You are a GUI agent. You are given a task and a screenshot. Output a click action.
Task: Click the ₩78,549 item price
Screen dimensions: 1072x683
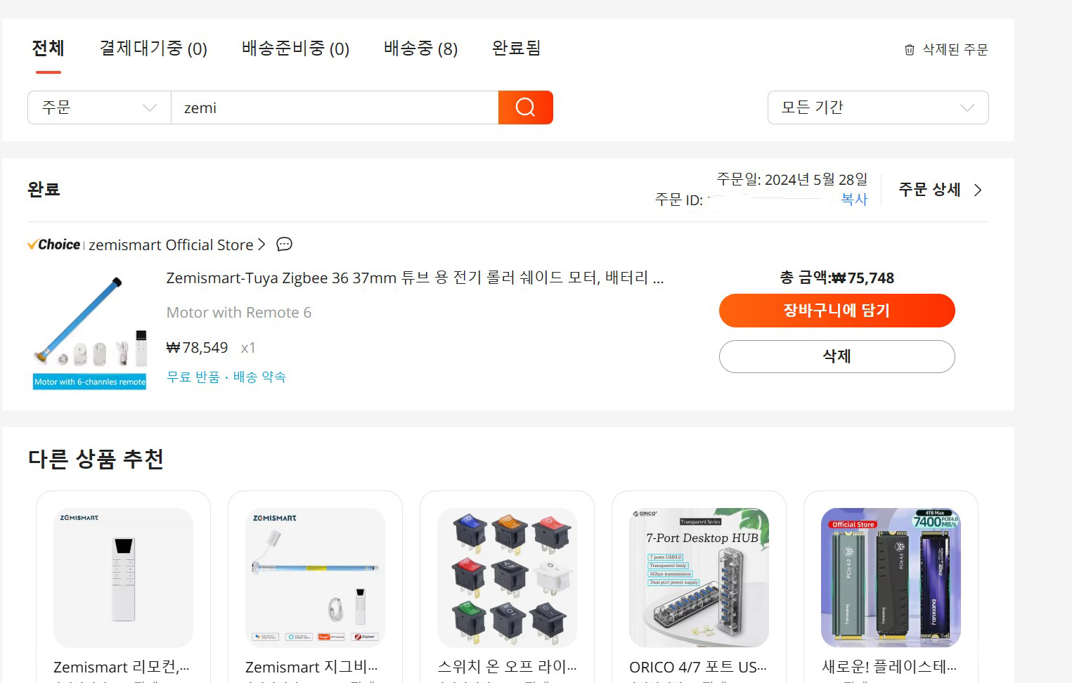click(198, 348)
